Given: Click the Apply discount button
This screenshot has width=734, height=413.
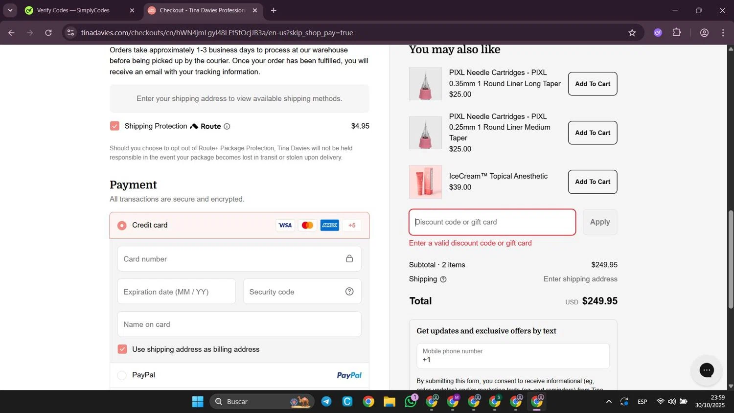Looking at the screenshot, I should 600,222.
